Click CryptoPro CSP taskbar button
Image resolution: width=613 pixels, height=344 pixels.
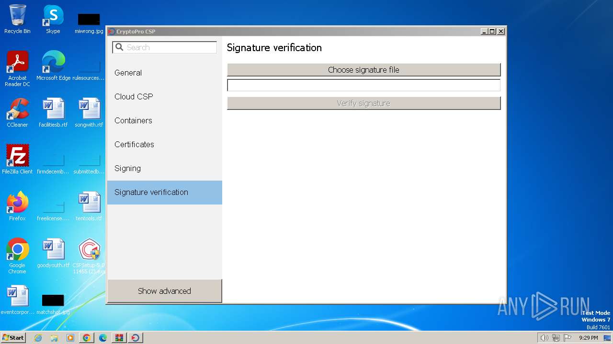click(x=135, y=338)
